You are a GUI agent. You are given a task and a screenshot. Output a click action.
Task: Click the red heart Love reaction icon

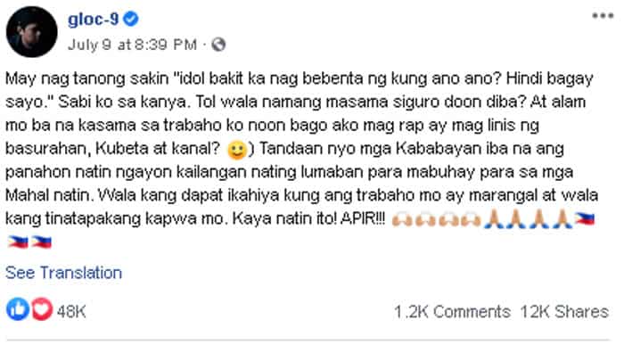tap(42, 309)
